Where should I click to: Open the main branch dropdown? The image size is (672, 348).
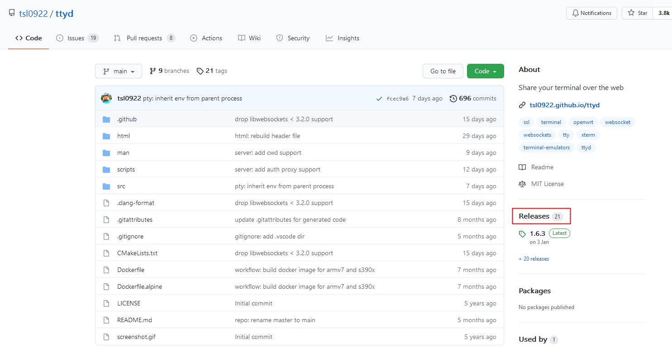pos(119,71)
